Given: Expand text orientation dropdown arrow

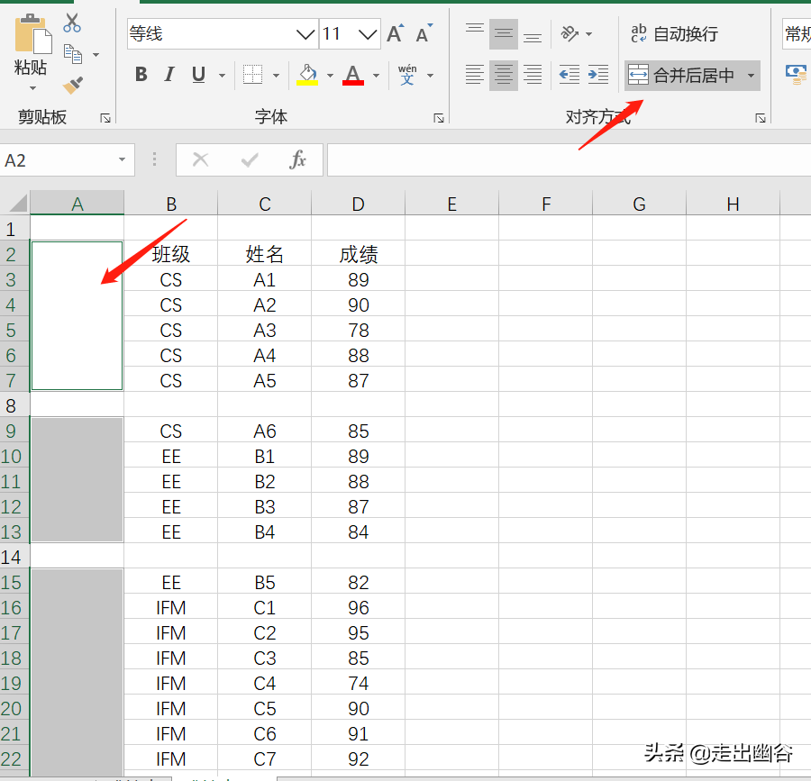Looking at the screenshot, I should coord(588,34).
